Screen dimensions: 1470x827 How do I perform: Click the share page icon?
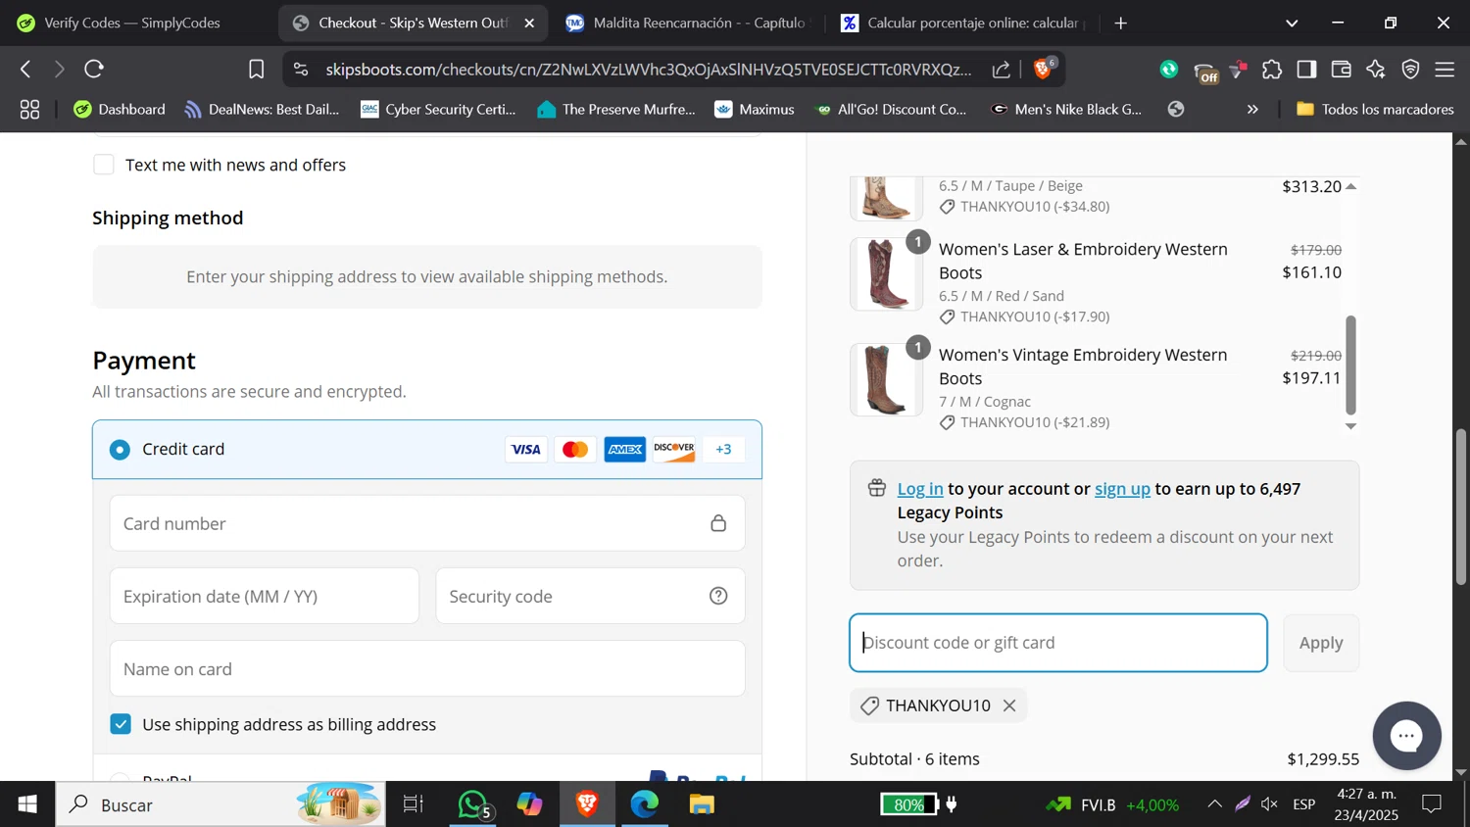[1001, 69]
